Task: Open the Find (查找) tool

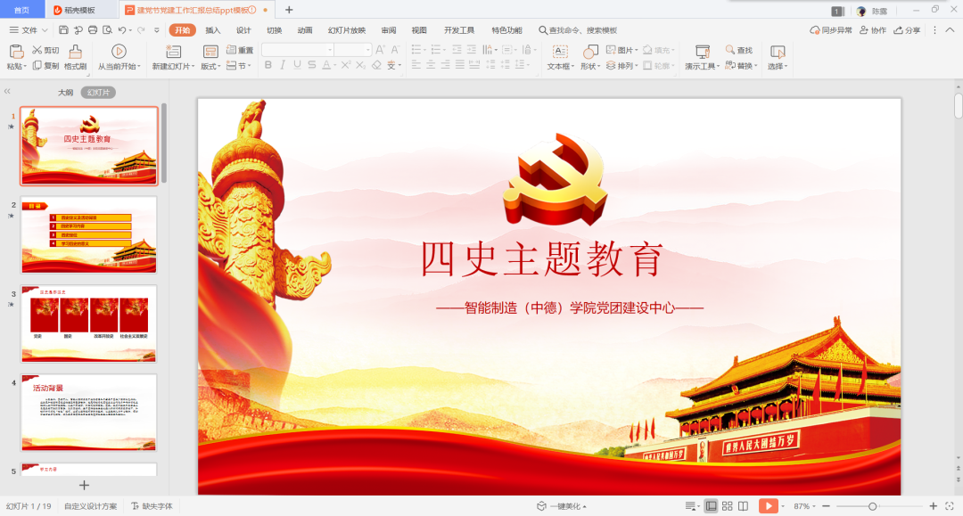Action: (738, 51)
